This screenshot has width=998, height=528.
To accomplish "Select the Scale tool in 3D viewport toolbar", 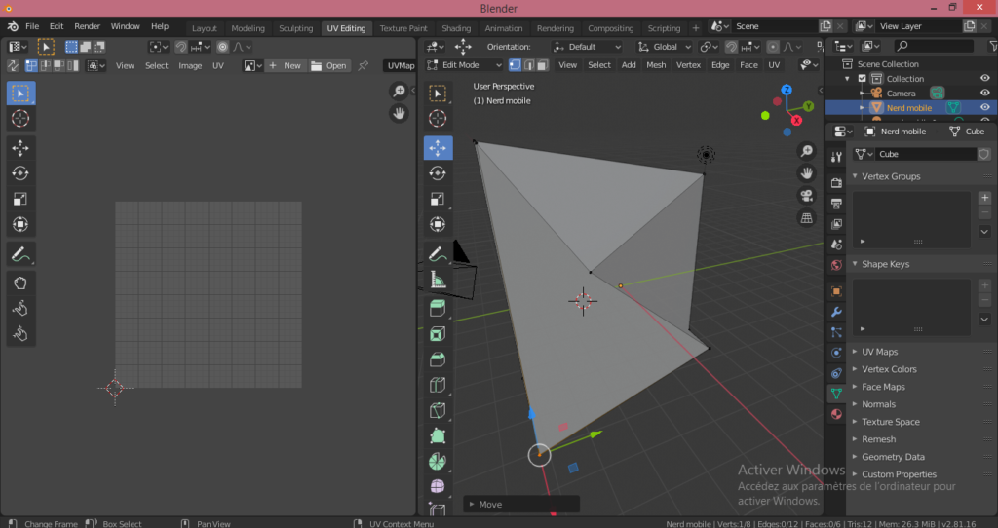I will point(438,199).
